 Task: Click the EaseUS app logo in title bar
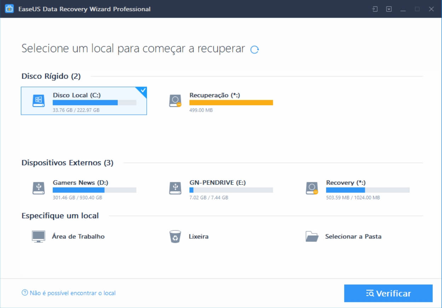10,9
